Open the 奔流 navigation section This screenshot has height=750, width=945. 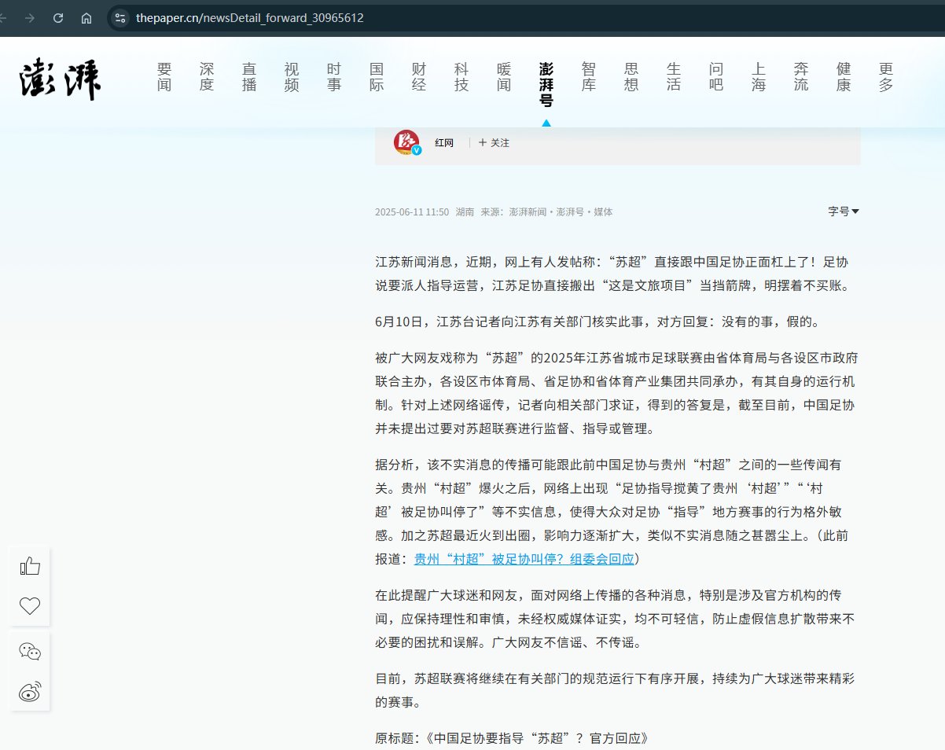point(801,77)
